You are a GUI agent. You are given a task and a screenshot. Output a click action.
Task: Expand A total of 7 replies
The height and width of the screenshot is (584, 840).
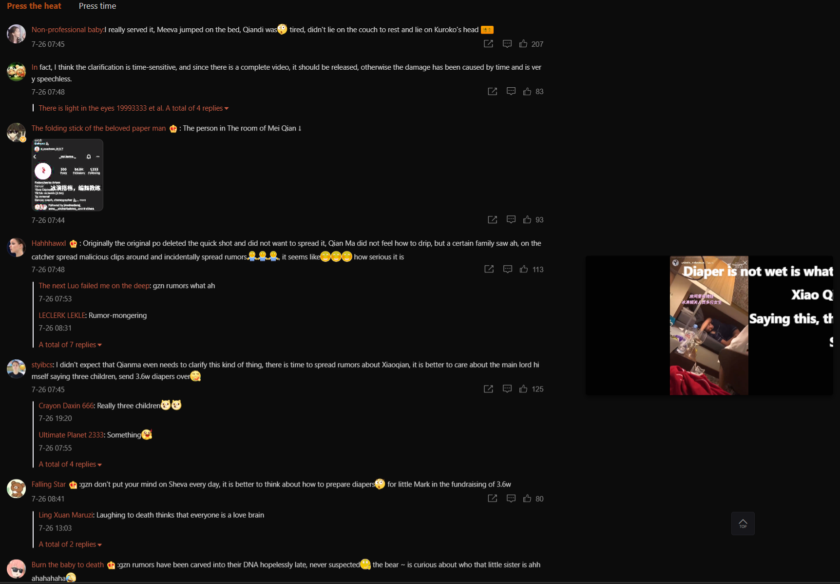[x=70, y=345]
